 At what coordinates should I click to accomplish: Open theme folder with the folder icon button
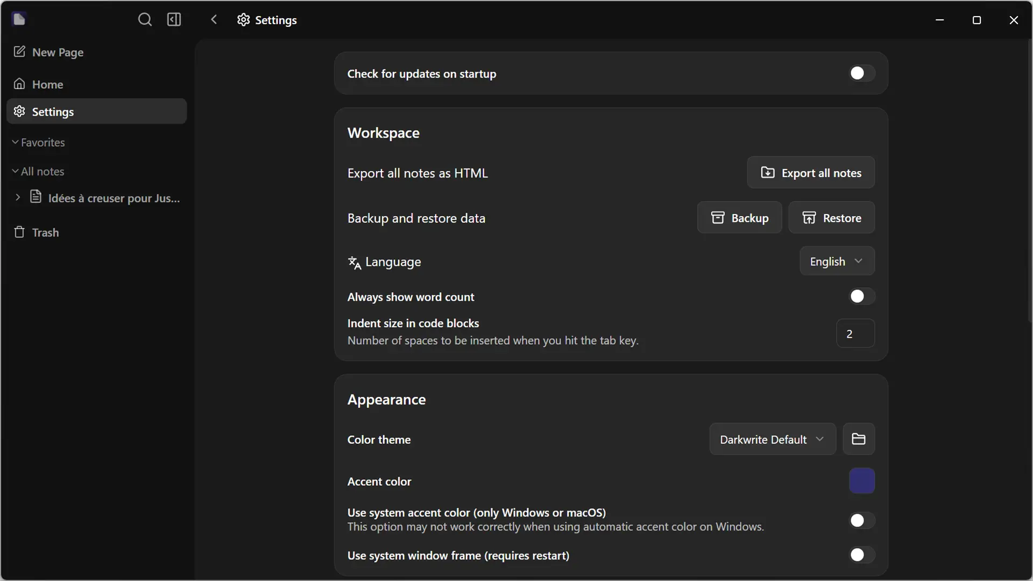pos(859,439)
